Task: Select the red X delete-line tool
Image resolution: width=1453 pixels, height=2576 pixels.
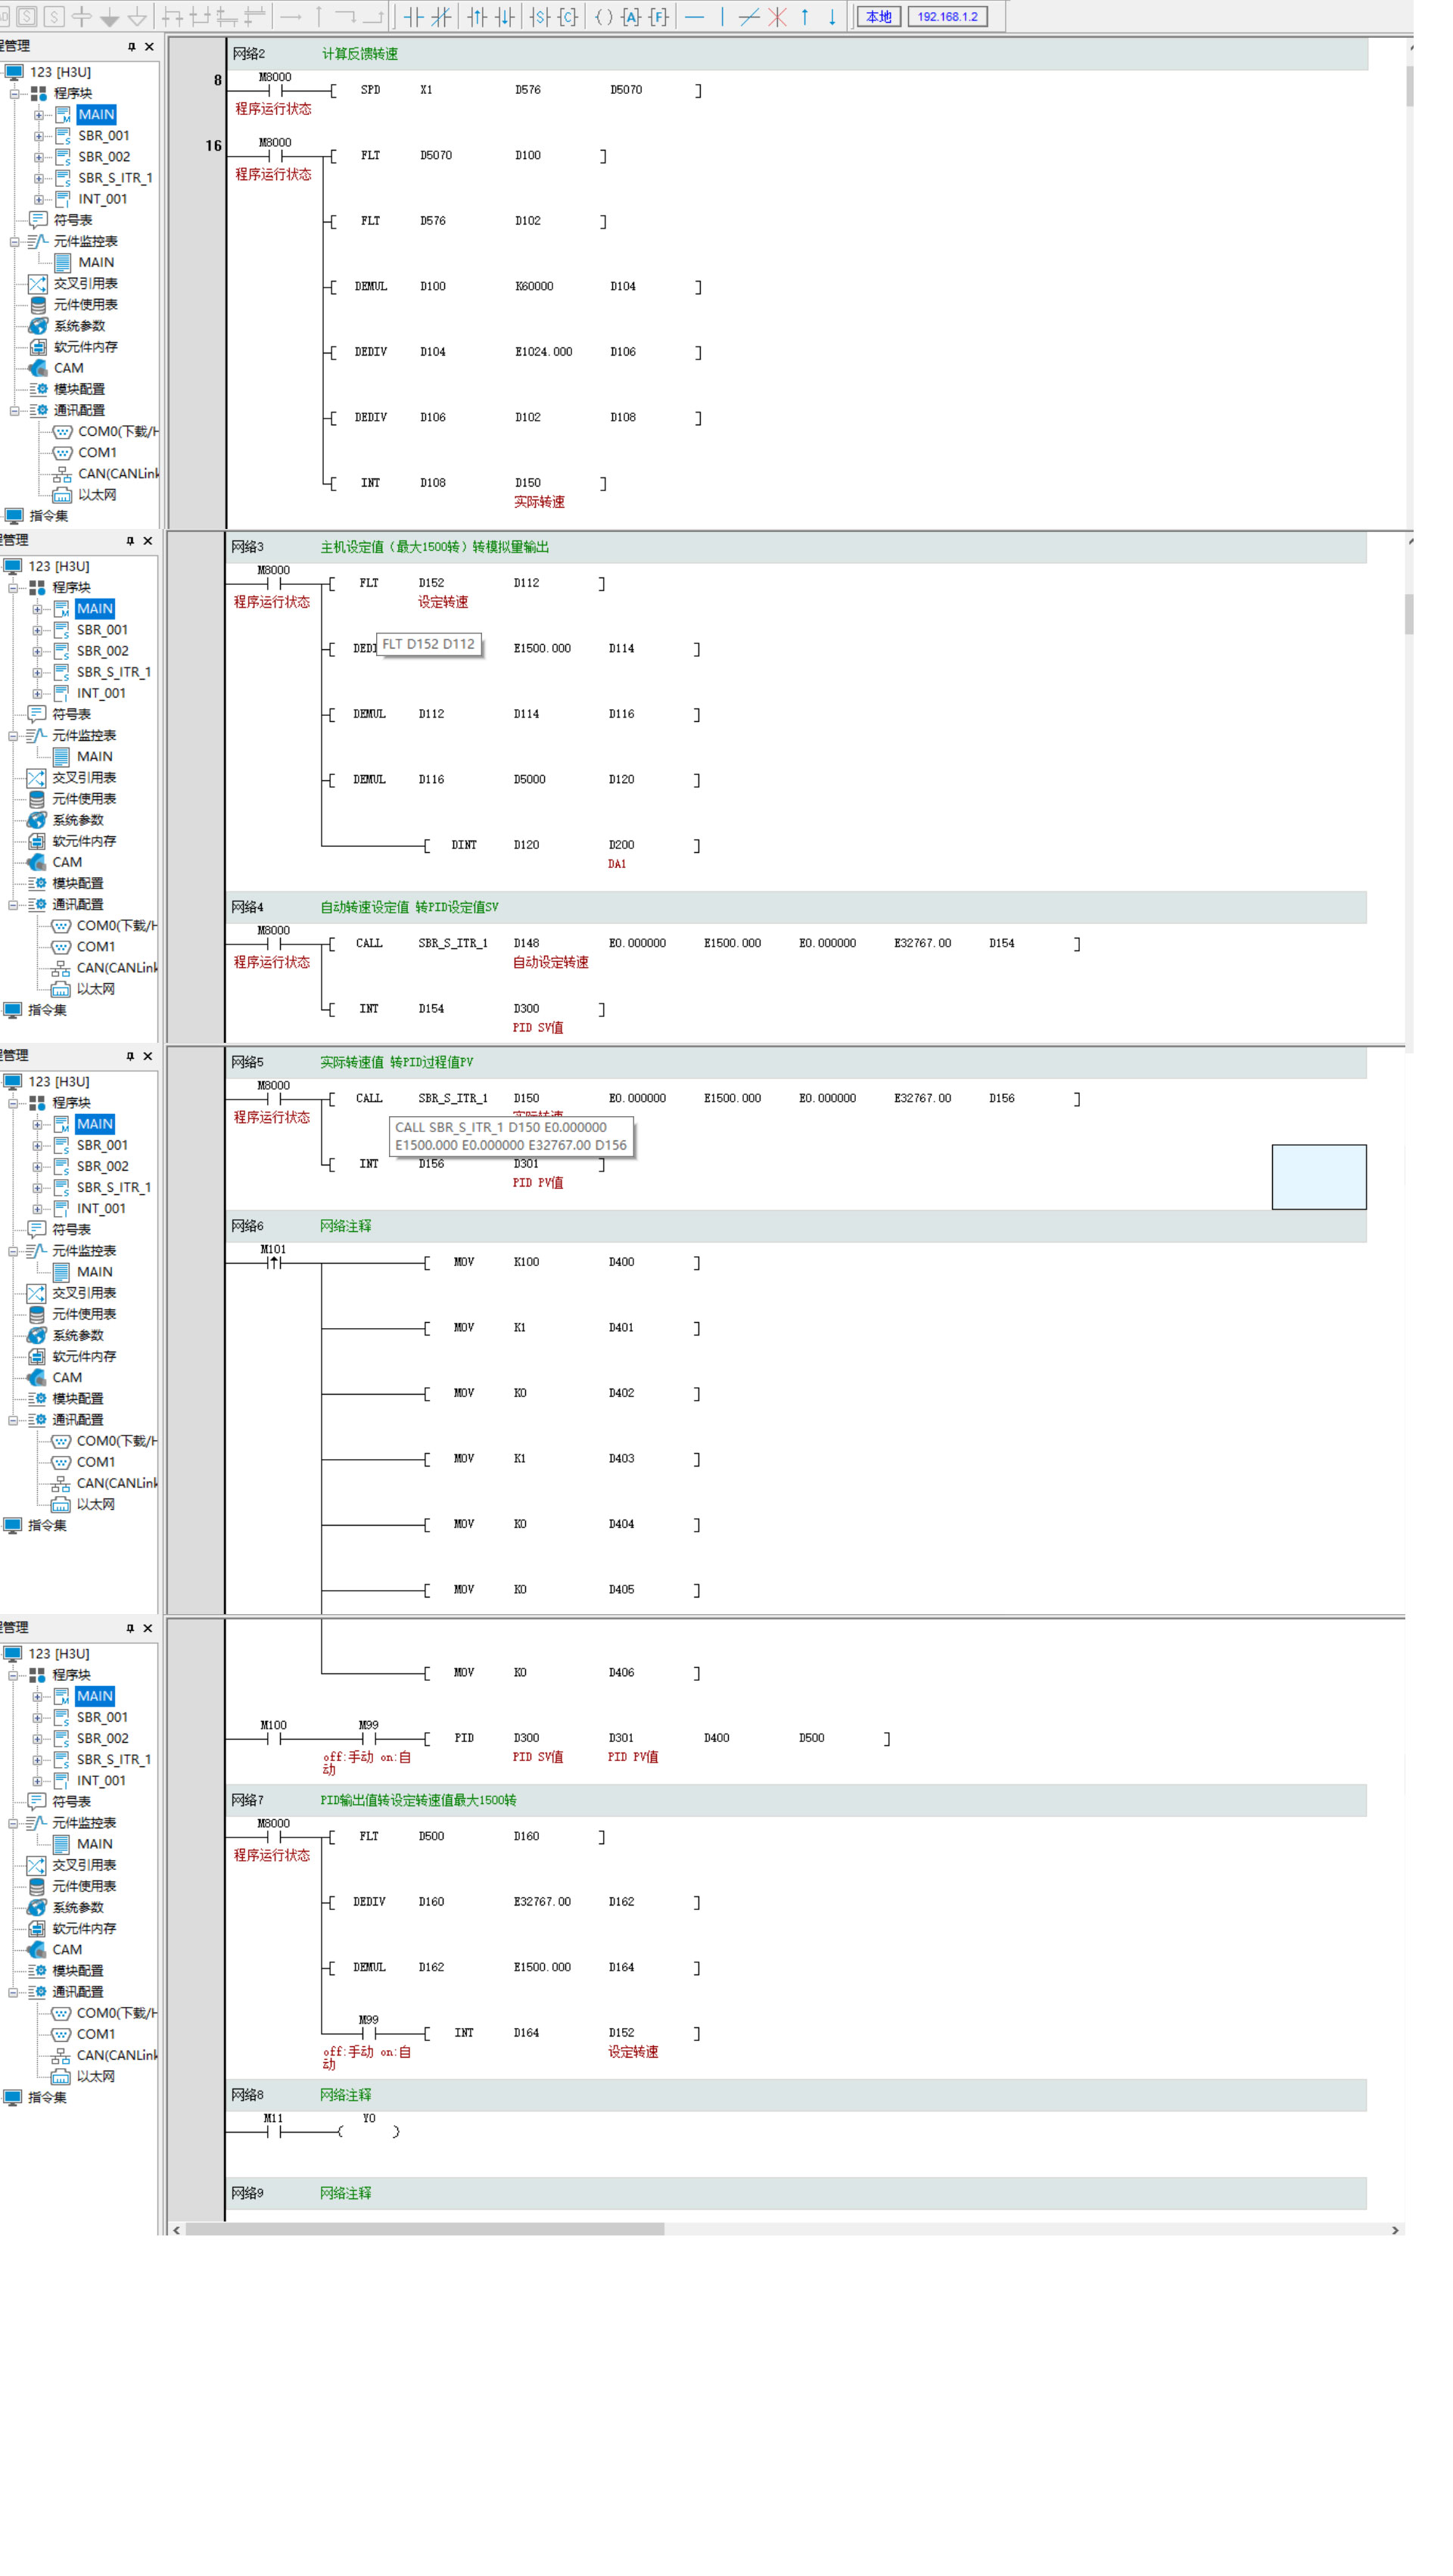Action: click(777, 16)
